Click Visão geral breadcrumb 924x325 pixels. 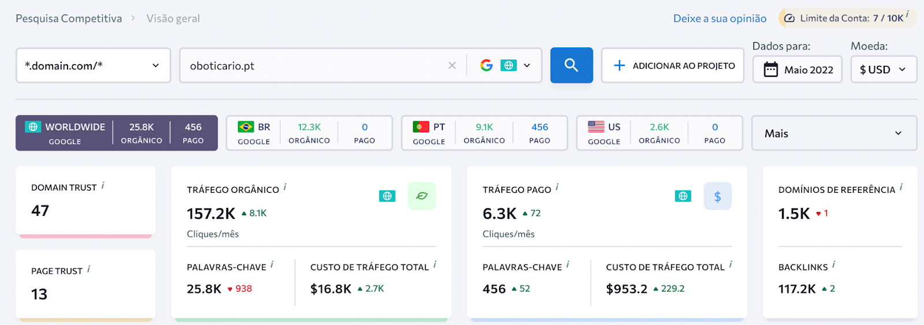(173, 18)
